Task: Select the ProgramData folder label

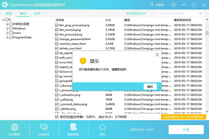Action: click(22, 38)
